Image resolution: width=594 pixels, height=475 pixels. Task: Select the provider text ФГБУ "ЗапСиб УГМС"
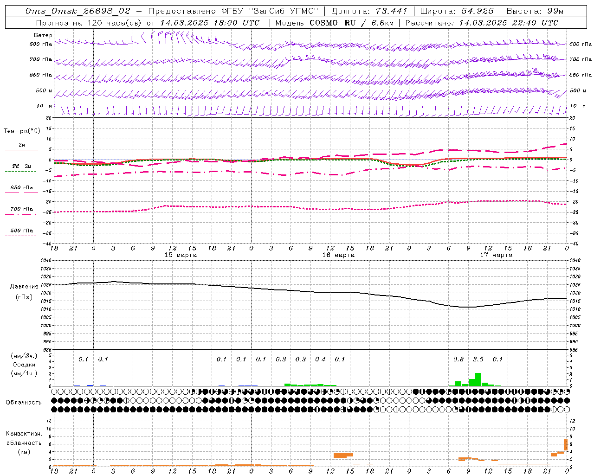(270, 11)
